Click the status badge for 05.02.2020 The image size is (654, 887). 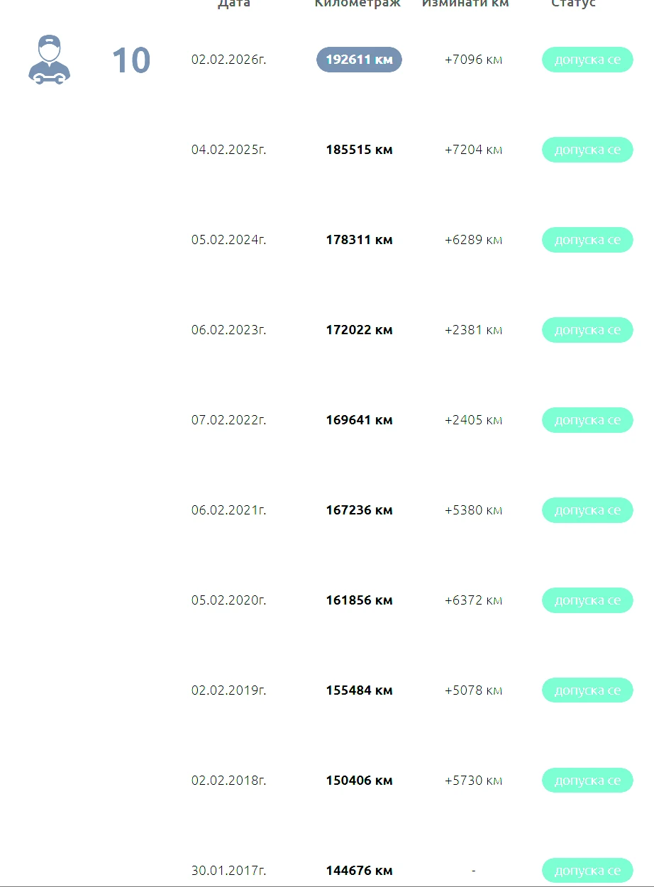click(587, 600)
